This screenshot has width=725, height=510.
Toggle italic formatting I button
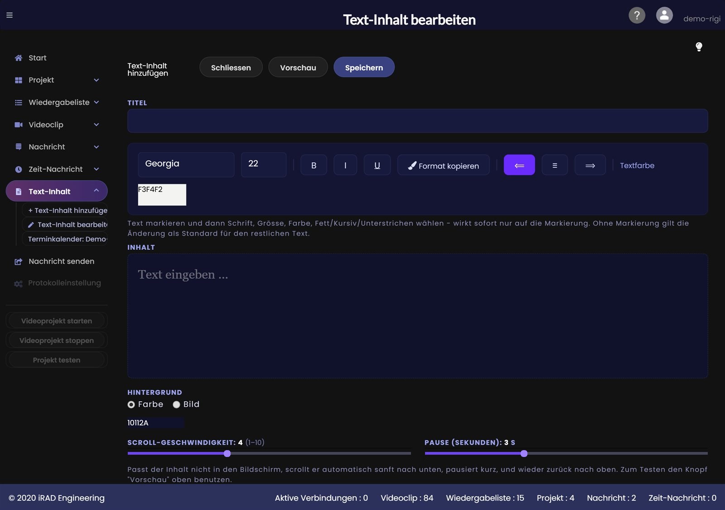click(x=345, y=165)
